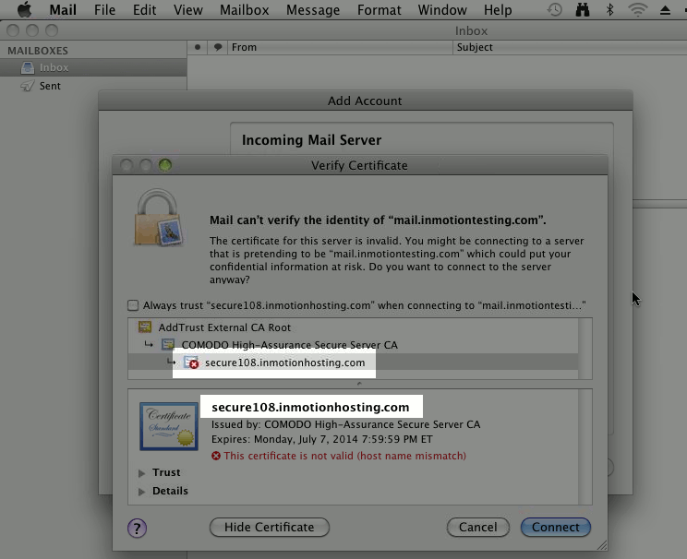Expand the Details section
This screenshot has height=559, width=687.
pos(141,491)
